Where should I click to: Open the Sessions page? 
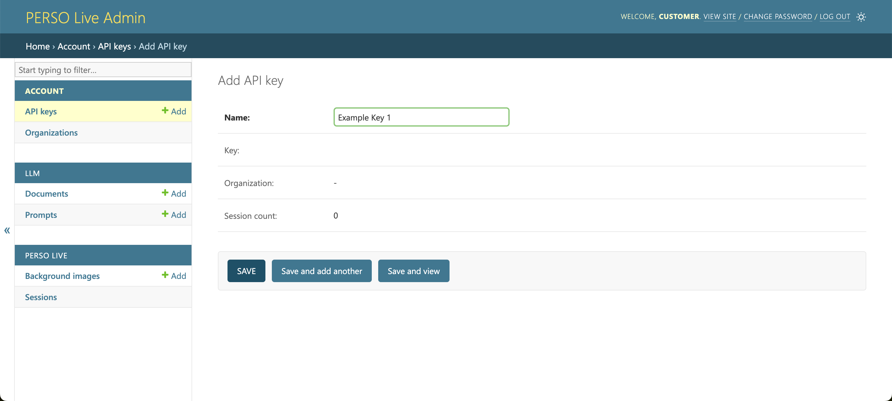tap(40, 297)
